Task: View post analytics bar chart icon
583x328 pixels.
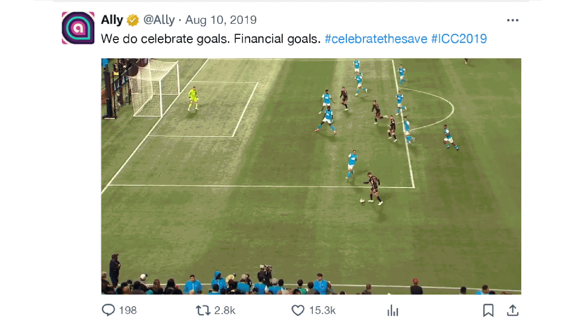Action: click(x=393, y=311)
